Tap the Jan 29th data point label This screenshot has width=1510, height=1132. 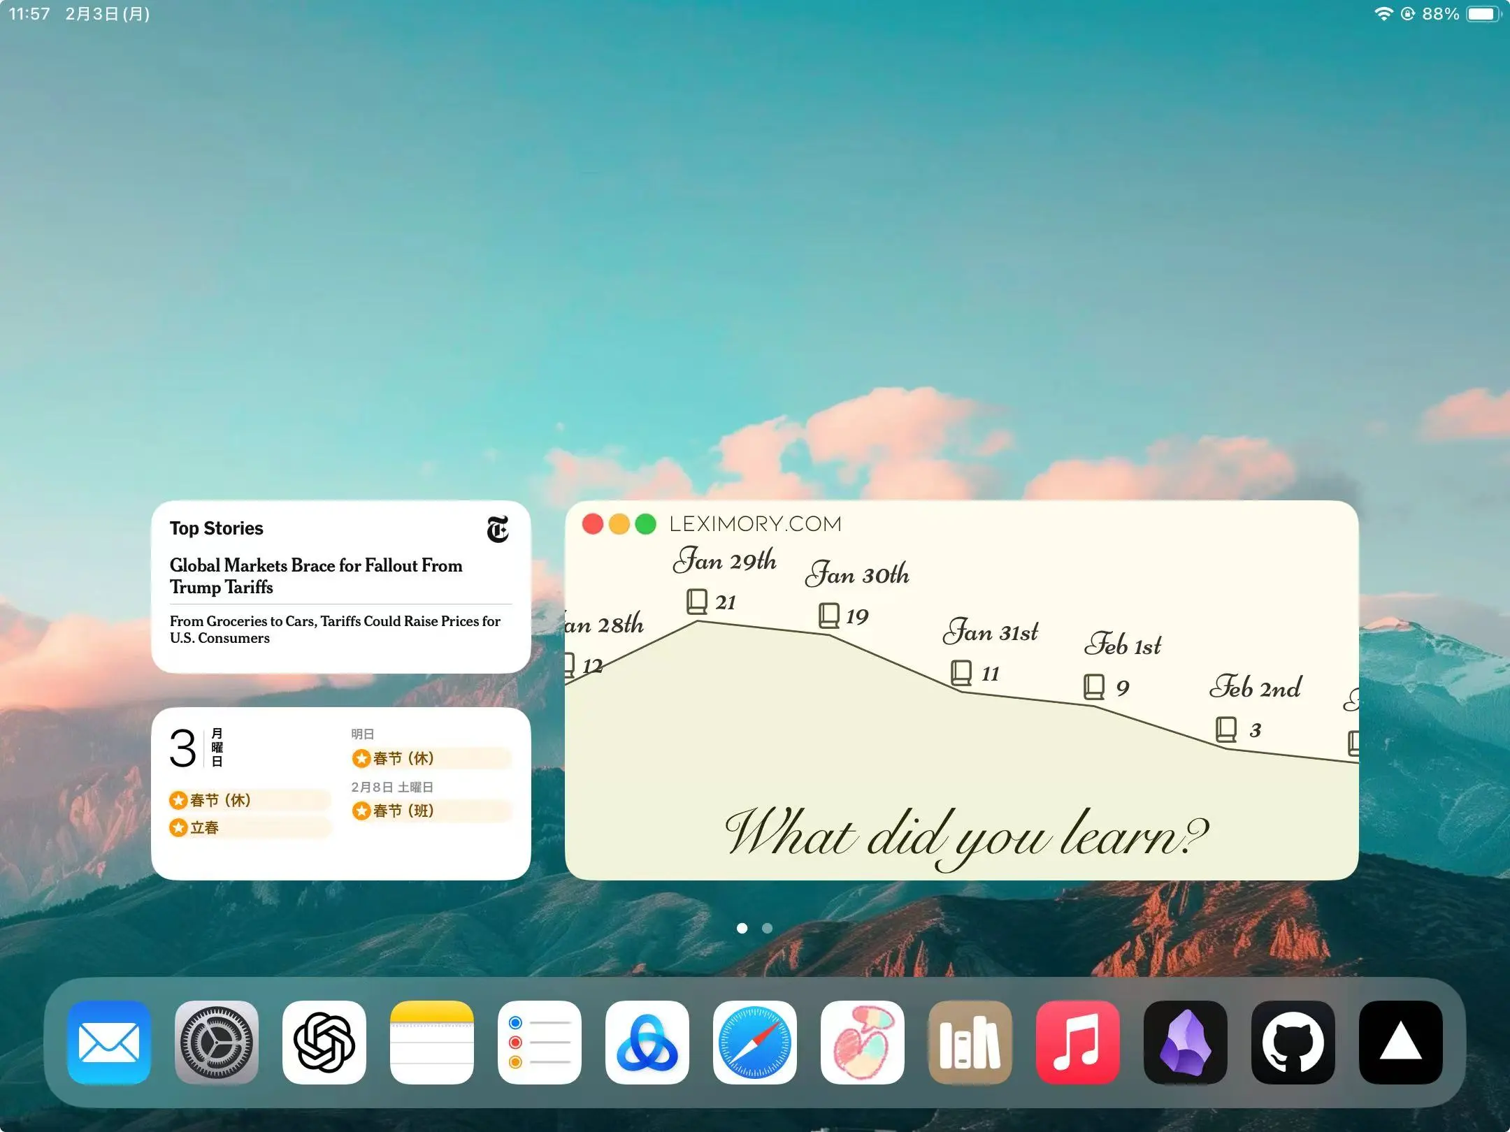coord(724,560)
